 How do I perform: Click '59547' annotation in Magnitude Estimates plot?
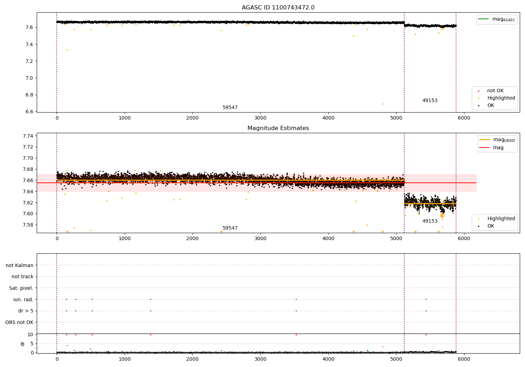coord(230,228)
